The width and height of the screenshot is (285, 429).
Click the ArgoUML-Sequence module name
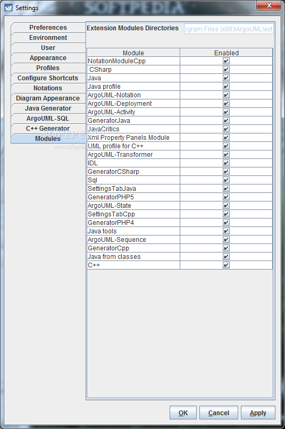(117, 239)
